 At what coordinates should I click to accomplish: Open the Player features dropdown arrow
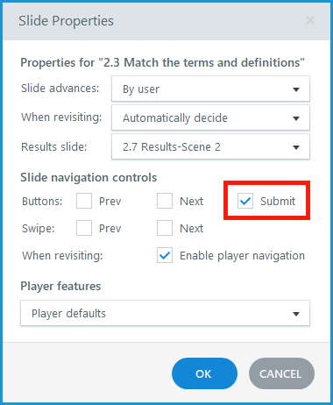[x=296, y=314]
